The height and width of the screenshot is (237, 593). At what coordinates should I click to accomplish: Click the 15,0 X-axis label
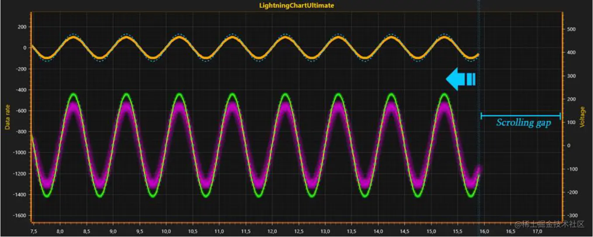tap(431, 231)
